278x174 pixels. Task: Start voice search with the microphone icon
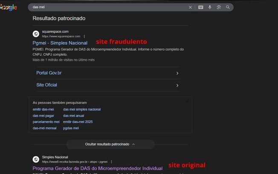210,7
